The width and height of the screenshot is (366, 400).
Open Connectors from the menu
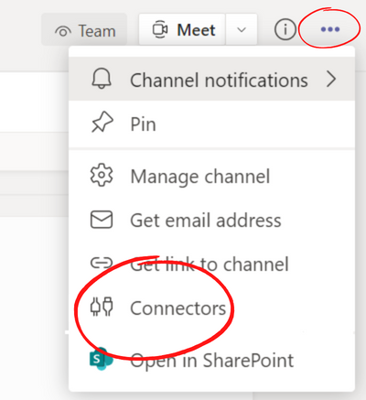[212, 308]
